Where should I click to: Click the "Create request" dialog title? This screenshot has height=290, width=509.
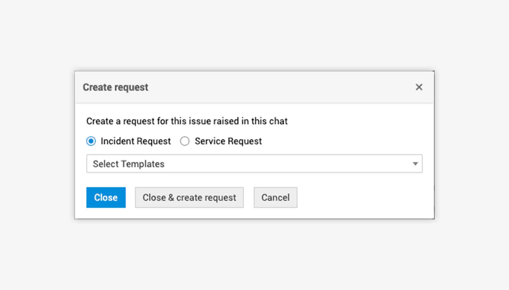coord(115,87)
